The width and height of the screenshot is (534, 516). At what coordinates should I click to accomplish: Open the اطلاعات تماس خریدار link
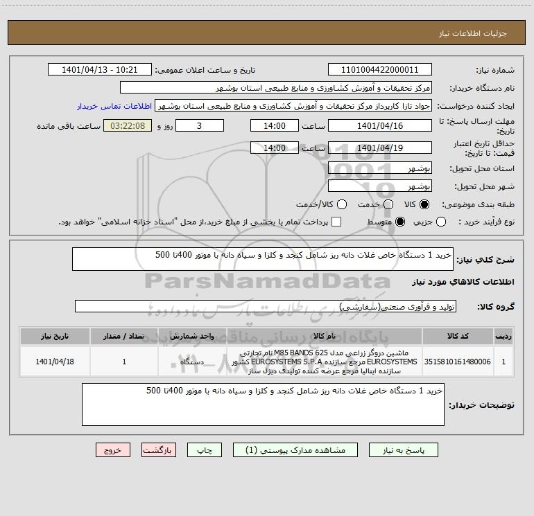pyautogui.click(x=114, y=106)
